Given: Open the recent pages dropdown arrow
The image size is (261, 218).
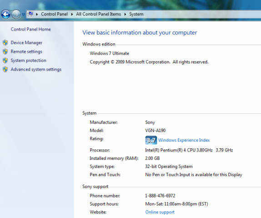Looking at the screenshot, I should pyautogui.click(x=24, y=14).
